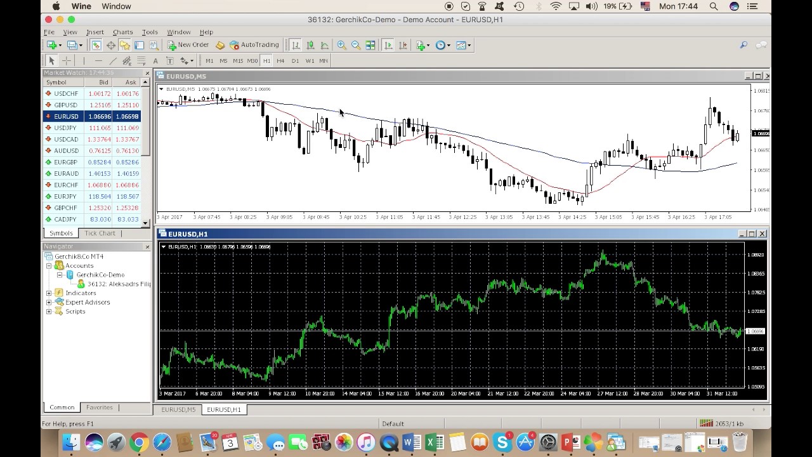Open the Charts menu

pos(122,32)
